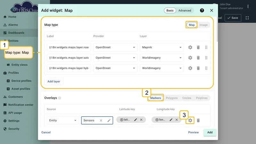Viewport: 256px width, 144px height.
Task: Switch overlays to the Polylines tab
Action: click(202, 98)
